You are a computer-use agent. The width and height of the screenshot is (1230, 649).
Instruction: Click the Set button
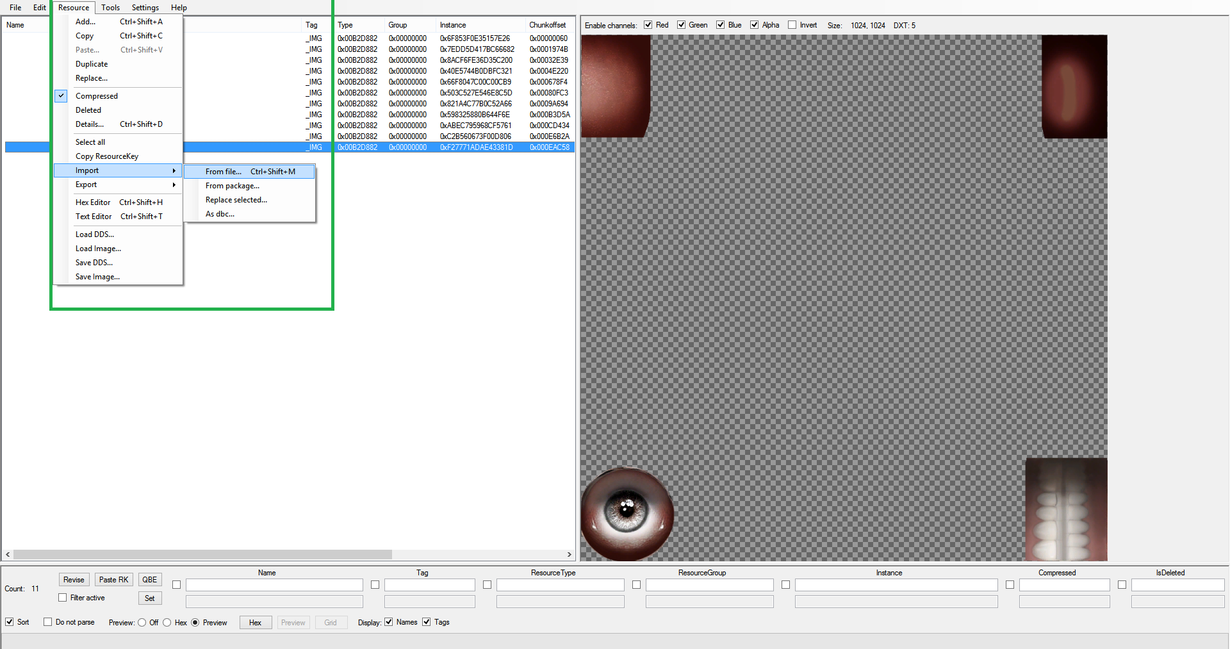click(150, 598)
